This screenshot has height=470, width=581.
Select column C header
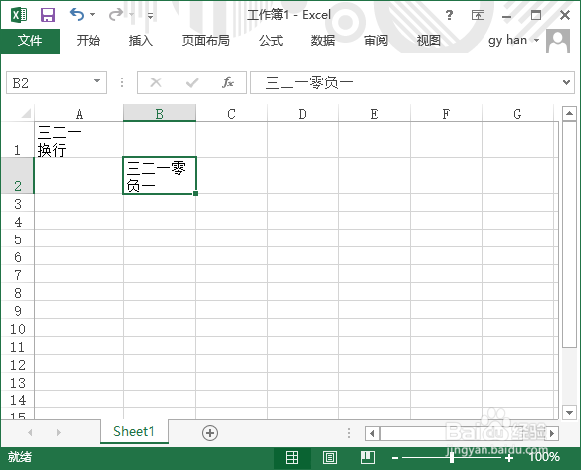click(231, 114)
